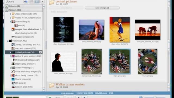Select the two dogs pet portrait thumbnail
174x98 pixels.
[x=148, y=30]
